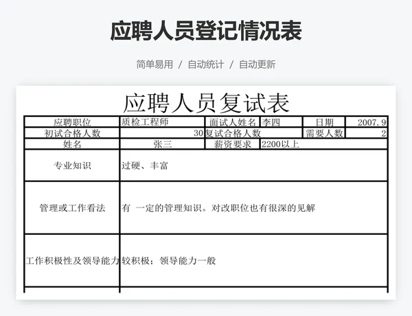Select the 需要人数 value cell 2

pos(367,133)
